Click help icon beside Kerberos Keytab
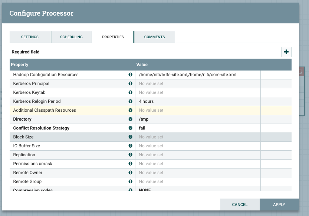 click(x=130, y=92)
